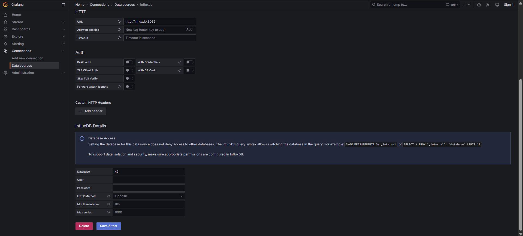523x236 pixels.
Task: Collapse the Connections section chevron
Action: tap(64, 51)
